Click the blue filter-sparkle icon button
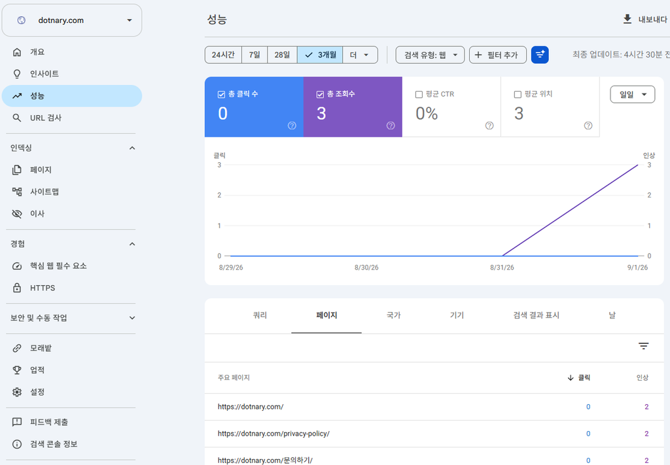Image resolution: width=670 pixels, height=465 pixels. pyautogui.click(x=540, y=55)
